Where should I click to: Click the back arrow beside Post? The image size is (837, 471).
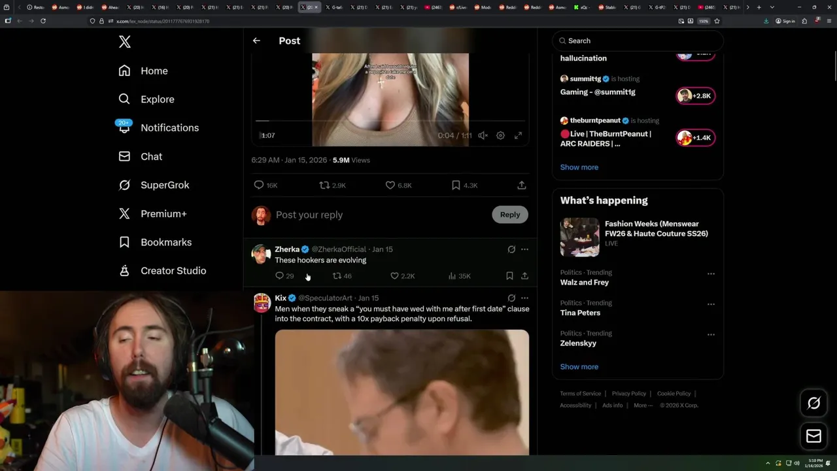(256, 41)
